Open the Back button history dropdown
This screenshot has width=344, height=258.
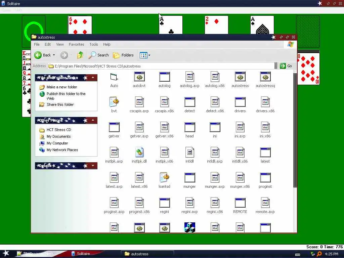[x=54, y=55]
